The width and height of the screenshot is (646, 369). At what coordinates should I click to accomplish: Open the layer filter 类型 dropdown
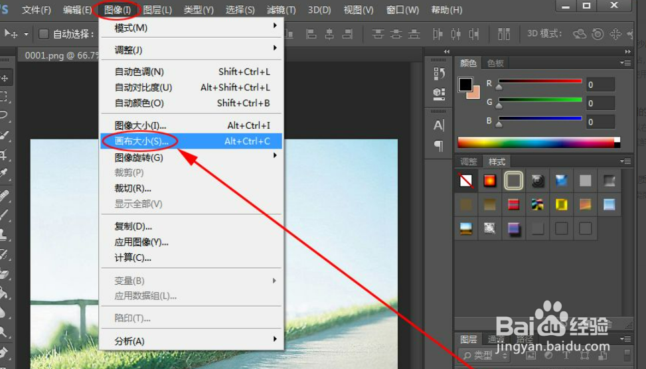pyautogui.click(x=485, y=355)
